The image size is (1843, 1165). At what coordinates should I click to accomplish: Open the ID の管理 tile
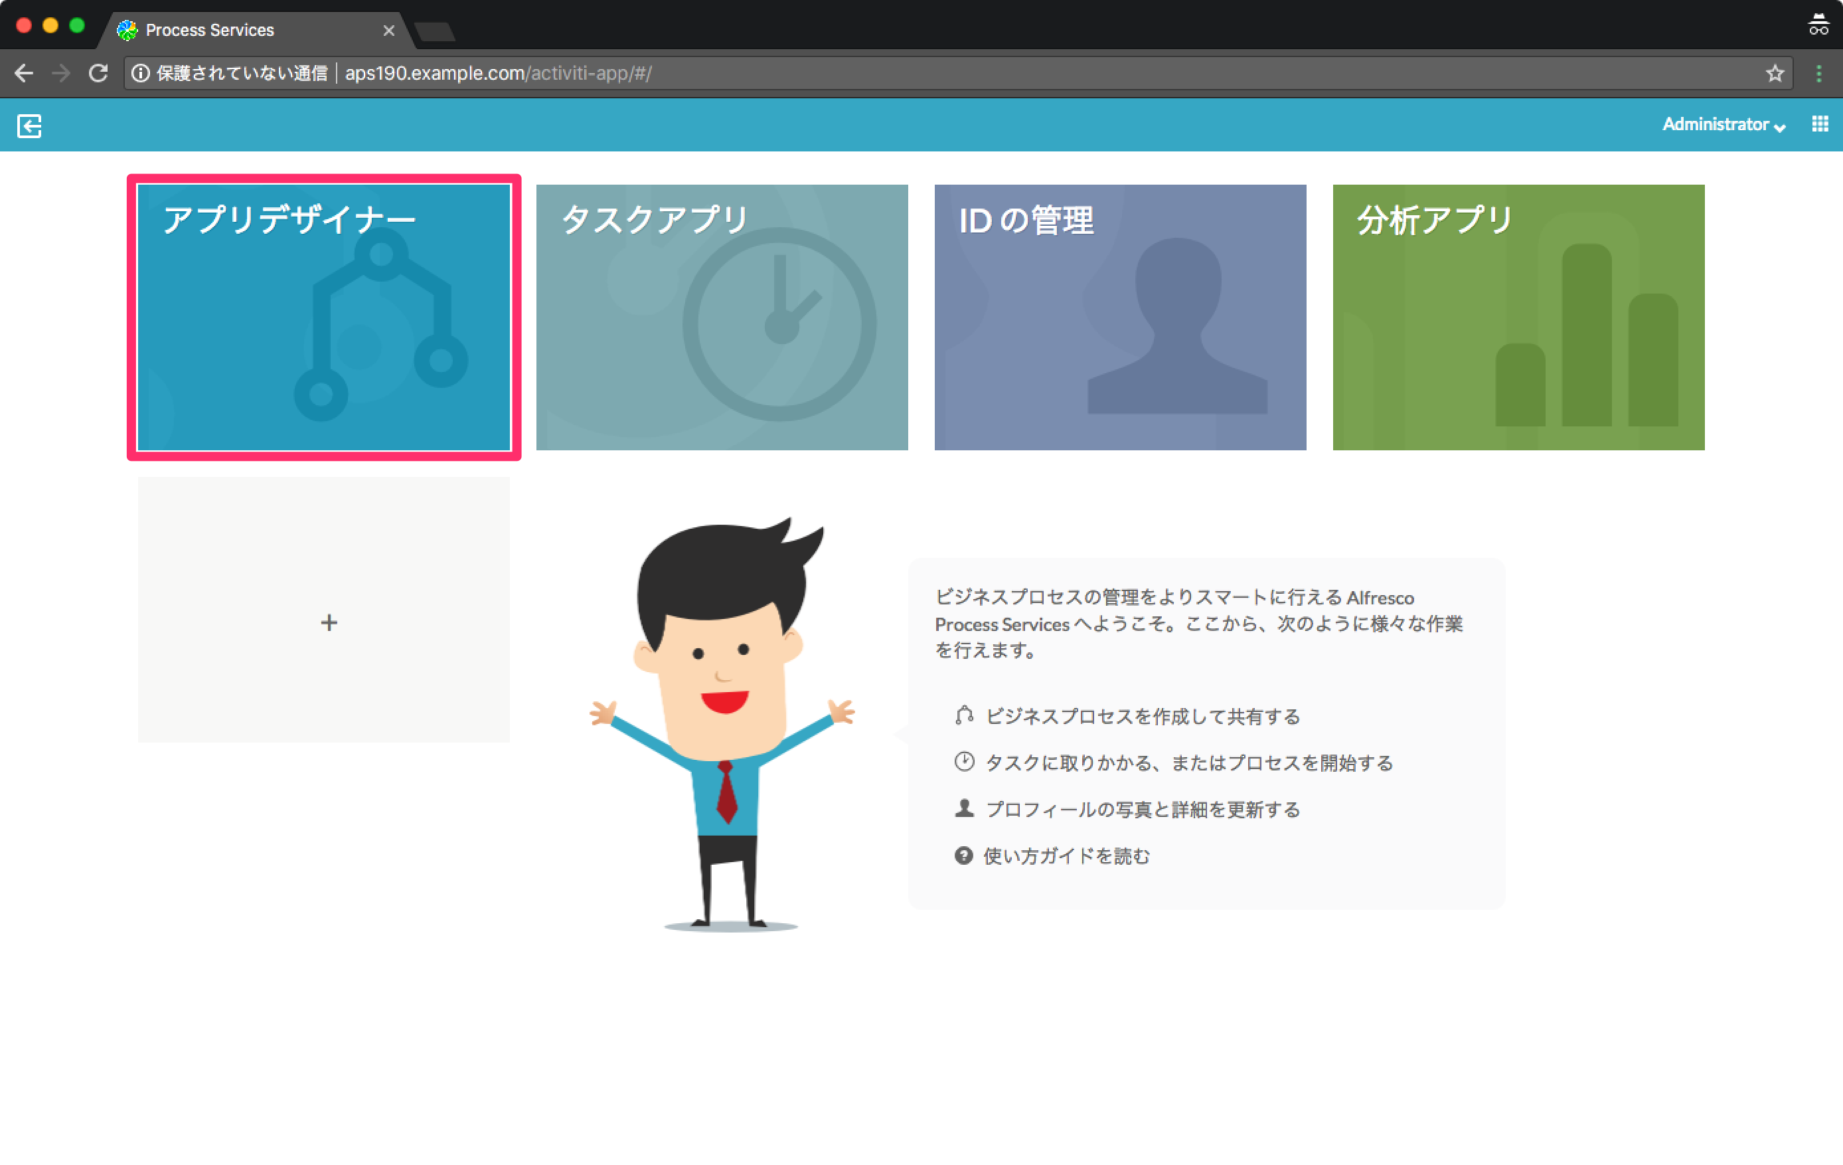(1120, 317)
